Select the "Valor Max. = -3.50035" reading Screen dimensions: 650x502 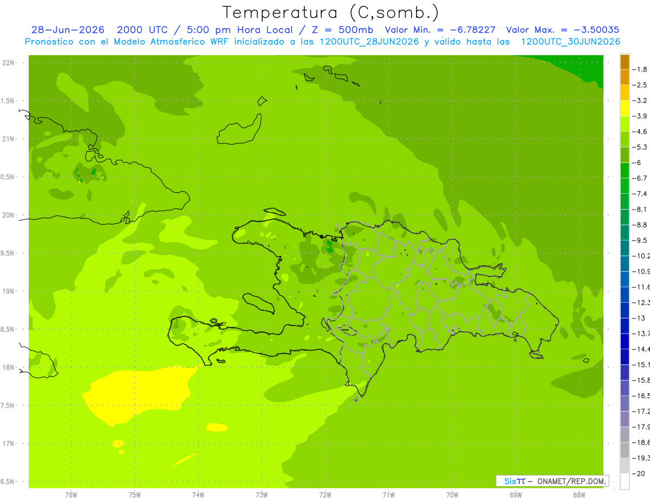click(x=562, y=30)
